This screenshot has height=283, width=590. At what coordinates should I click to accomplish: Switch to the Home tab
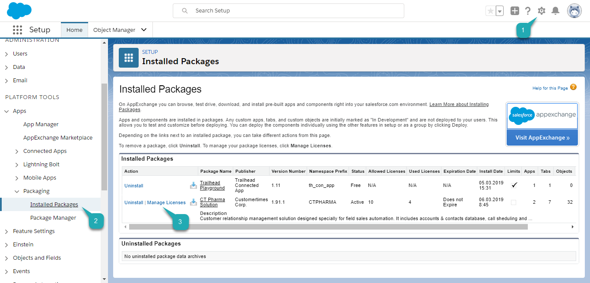click(74, 30)
